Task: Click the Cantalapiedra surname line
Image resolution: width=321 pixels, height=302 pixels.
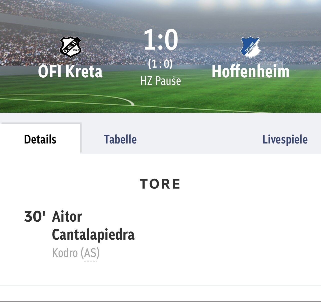Action: click(93, 235)
